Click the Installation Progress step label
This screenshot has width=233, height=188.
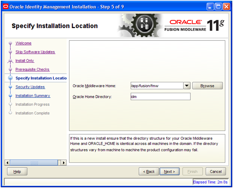click(x=32, y=105)
